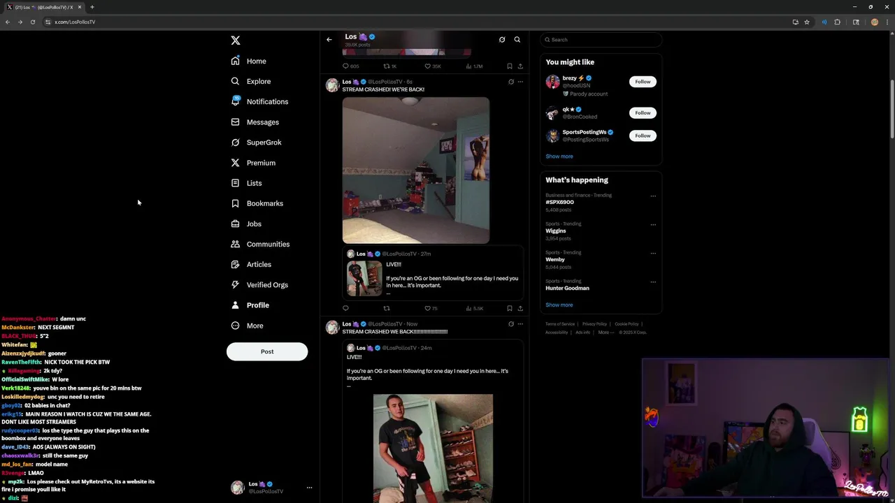Open Notifications in the sidebar
Image resolution: width=895 pixels, height=503 pixels.
point(259,102)
